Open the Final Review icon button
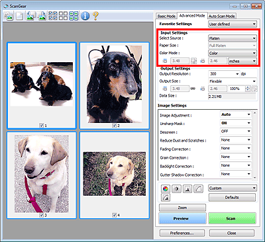 pos(166,198)
